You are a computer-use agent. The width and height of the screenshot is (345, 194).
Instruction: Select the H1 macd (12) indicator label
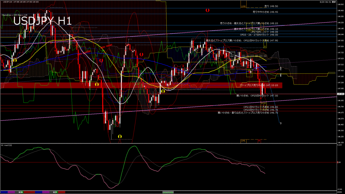7,145
